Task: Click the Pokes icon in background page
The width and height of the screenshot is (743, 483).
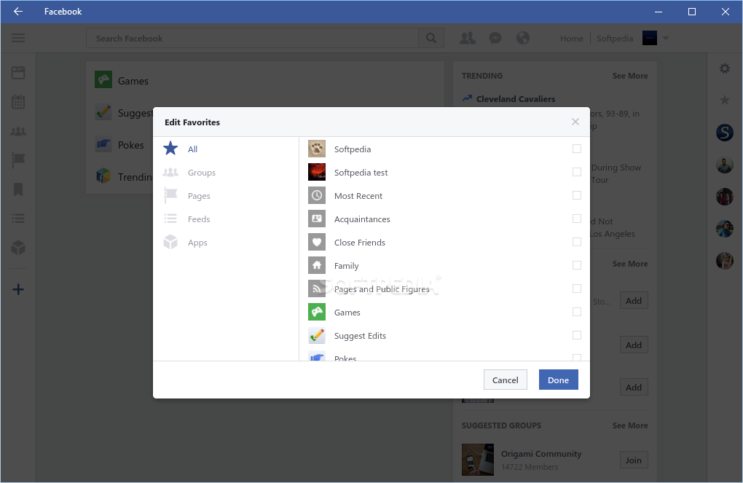Action: pyautogui.click(x=103, y=144)
